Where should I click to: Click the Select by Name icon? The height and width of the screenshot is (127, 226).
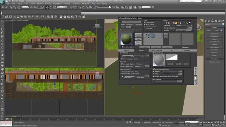point(35,7)
